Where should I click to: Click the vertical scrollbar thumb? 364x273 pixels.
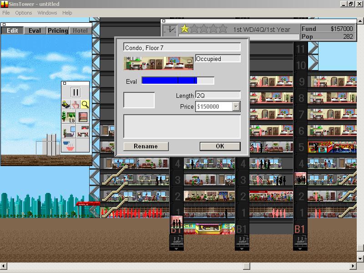pyautogui.click(x=360, y=248)
